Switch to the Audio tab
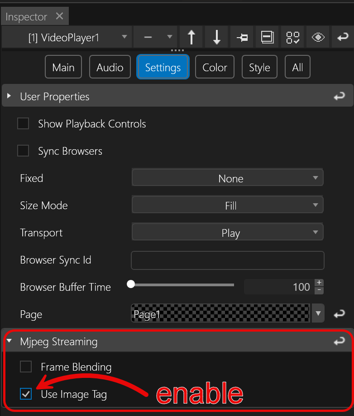 [x=110, y=67]
